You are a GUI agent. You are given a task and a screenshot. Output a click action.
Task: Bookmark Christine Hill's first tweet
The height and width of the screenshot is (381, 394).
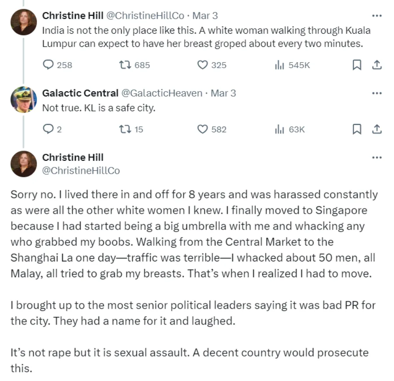357,65
